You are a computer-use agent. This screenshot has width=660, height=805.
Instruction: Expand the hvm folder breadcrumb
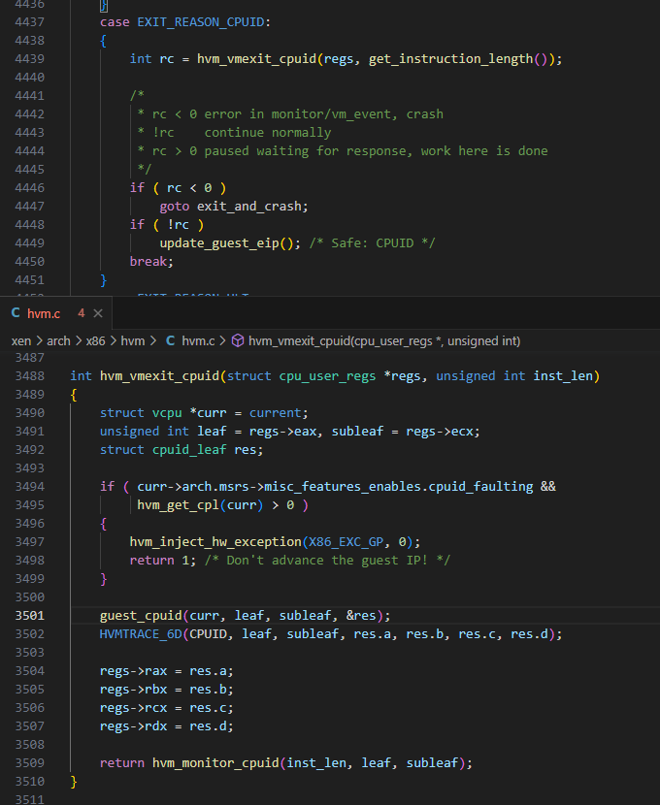[133, 341]
